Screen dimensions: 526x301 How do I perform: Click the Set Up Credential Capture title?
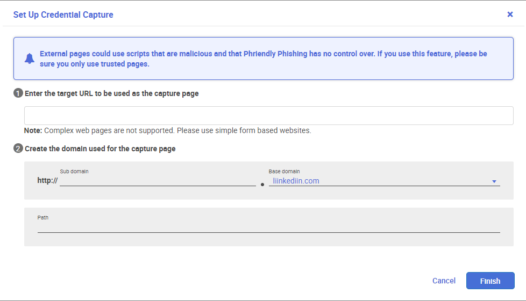click(63, 14)
